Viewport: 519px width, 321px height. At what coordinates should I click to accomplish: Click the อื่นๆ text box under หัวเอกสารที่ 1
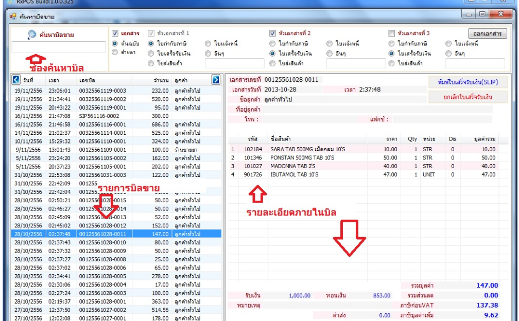pos(235,63)
